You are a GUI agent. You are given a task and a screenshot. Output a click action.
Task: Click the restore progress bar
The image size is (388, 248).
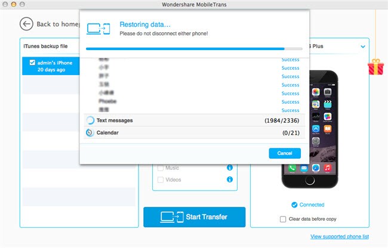pos(194,49)
